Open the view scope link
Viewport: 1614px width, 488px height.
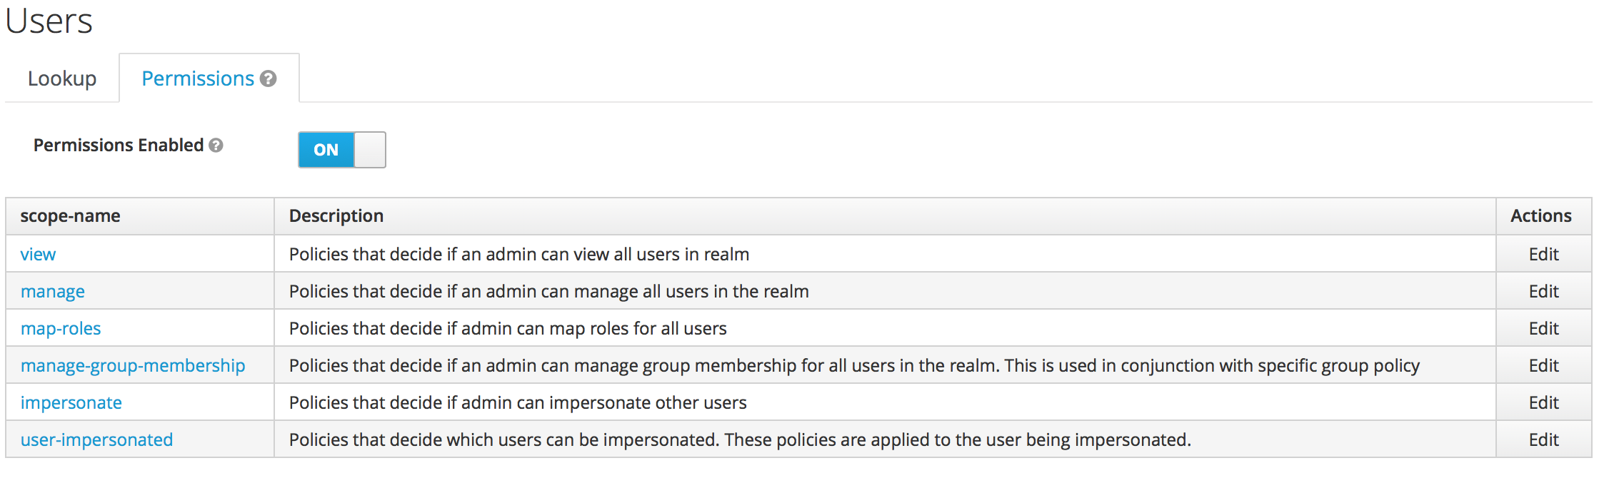tap(38, 255)
